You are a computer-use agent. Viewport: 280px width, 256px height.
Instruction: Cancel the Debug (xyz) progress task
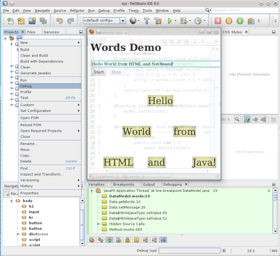[x=224, y=250]
